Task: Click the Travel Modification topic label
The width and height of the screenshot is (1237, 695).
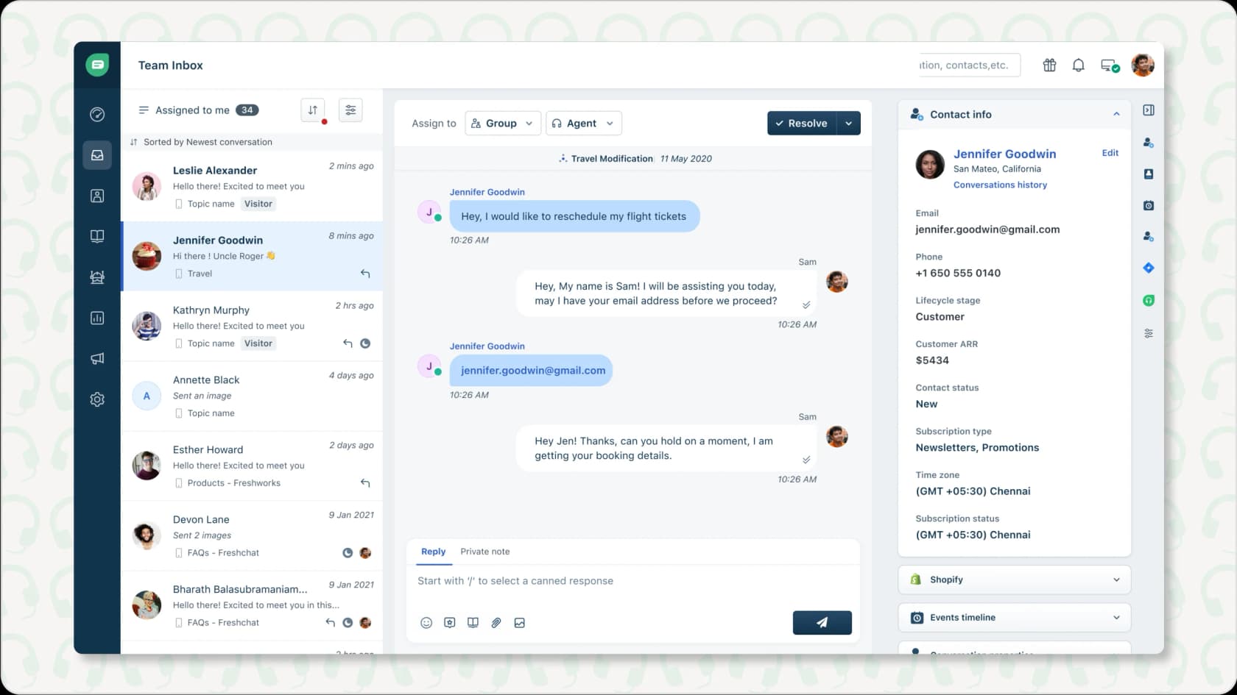Action: pos(612,159)
